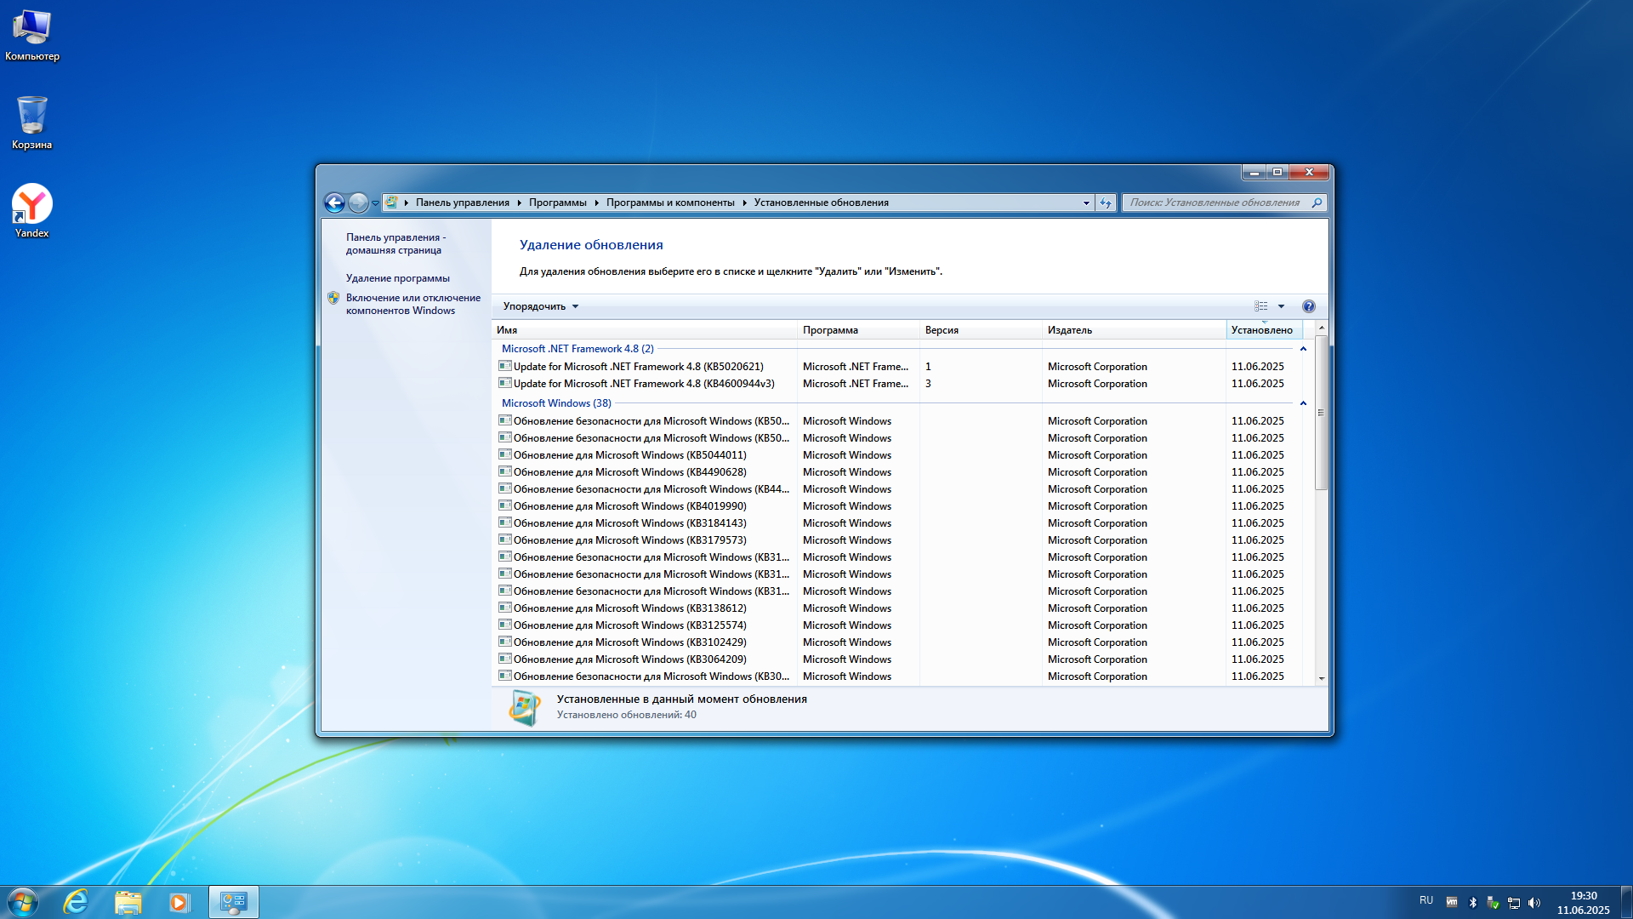This screenshot has width=1633, height=919.
Task: Click the installed updates details pane icon
Action: (524, 707)
